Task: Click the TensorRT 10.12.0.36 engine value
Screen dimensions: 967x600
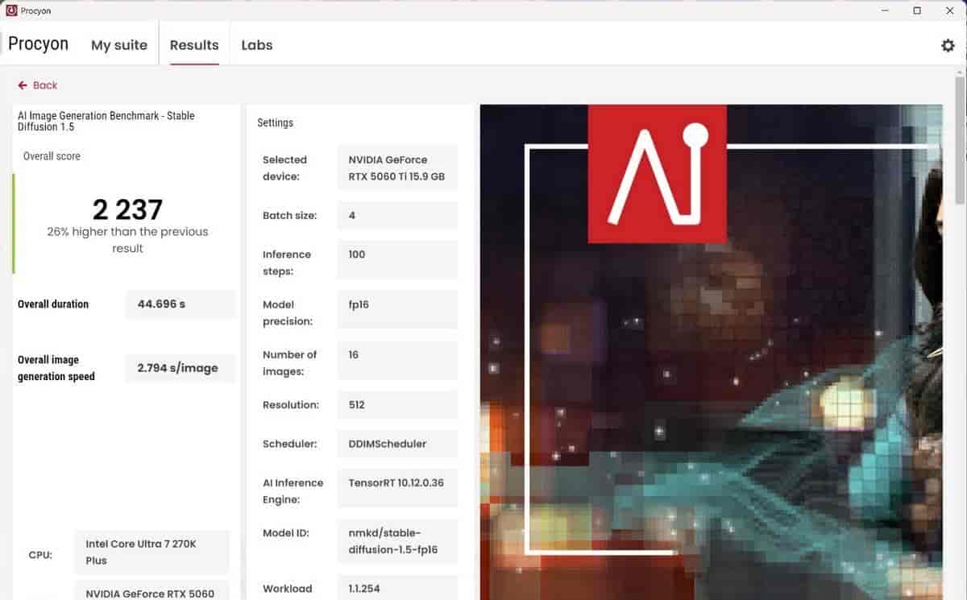Action: tap(397, 488)
